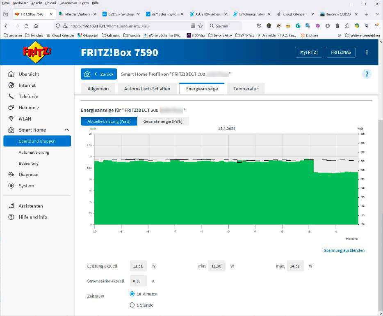Switch to Aktuelle Leistung (Watt) view

109,121
